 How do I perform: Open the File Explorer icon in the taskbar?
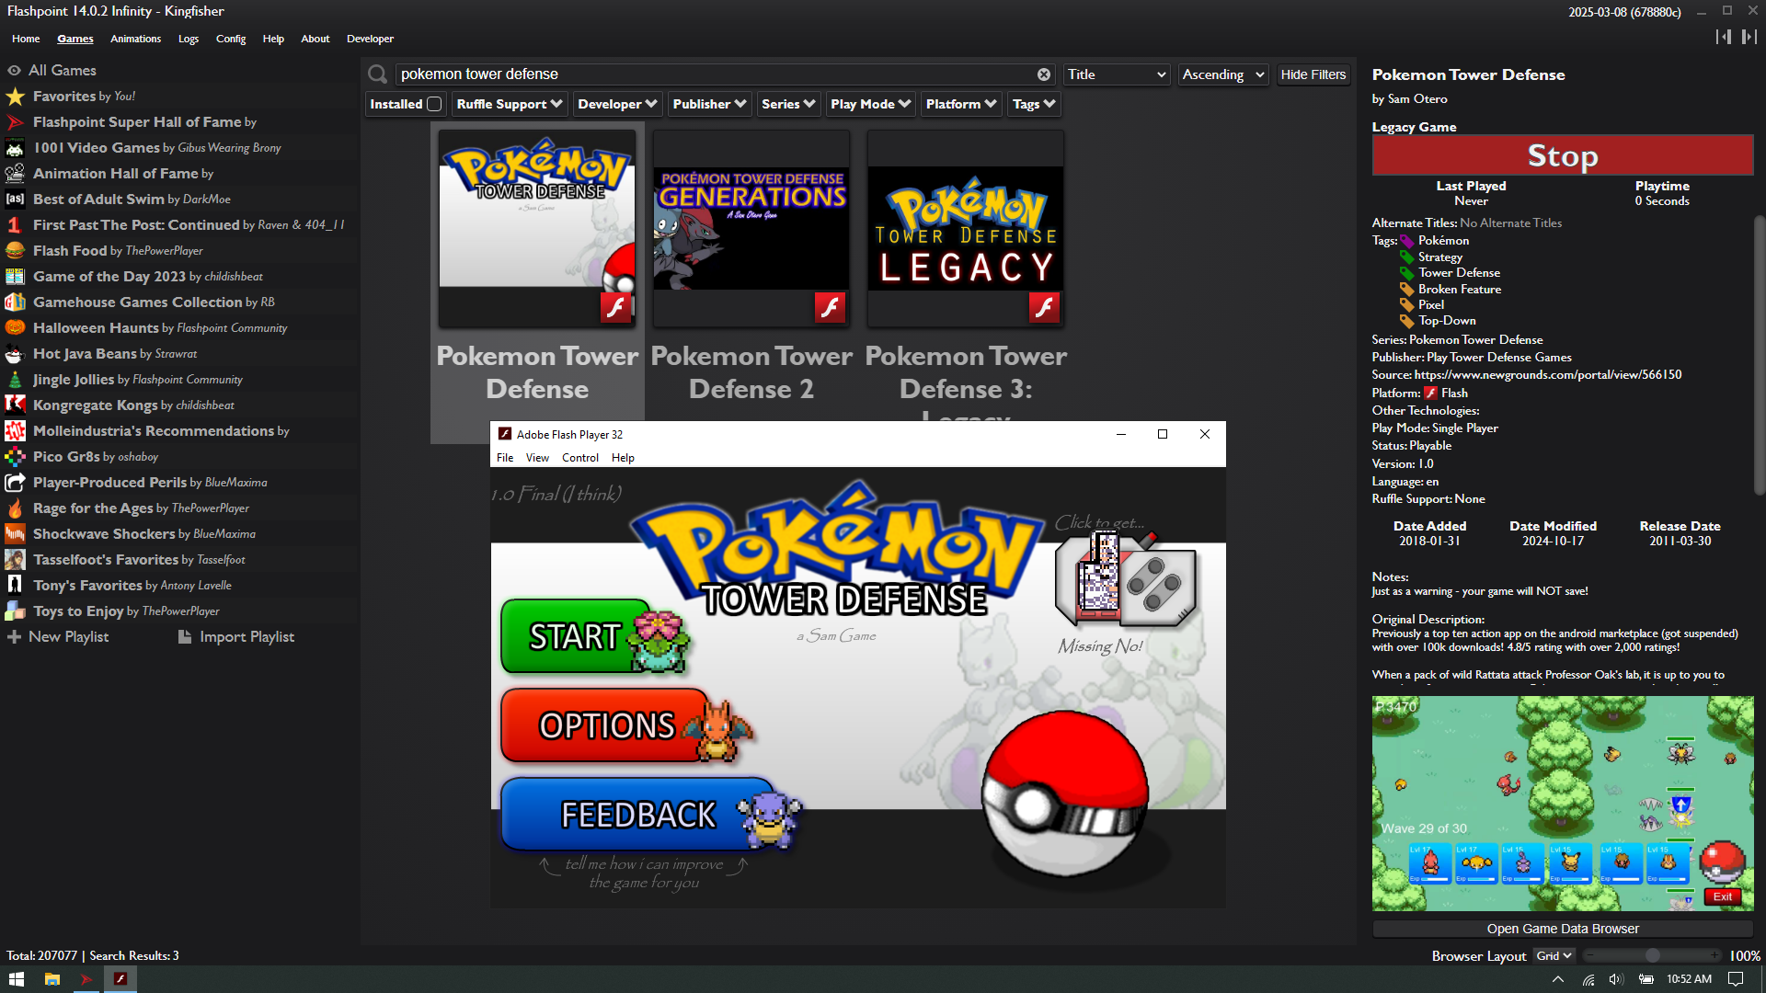pyautogui.click(x=52, y=979)
